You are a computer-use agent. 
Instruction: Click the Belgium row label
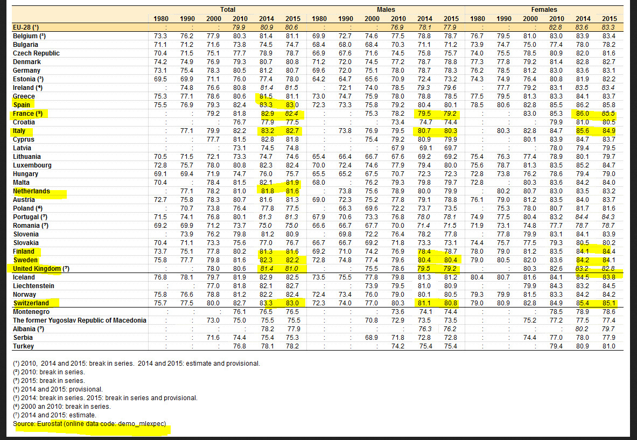[29, 36]
